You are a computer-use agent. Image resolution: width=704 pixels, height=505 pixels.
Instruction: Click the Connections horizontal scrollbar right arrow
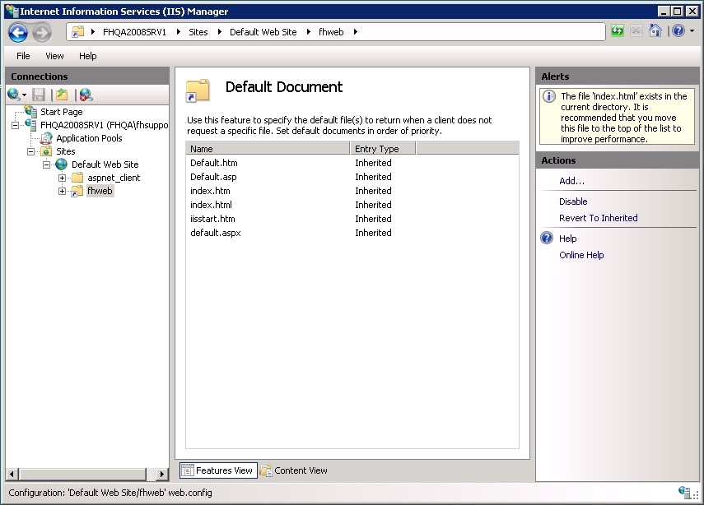(162, 474)
